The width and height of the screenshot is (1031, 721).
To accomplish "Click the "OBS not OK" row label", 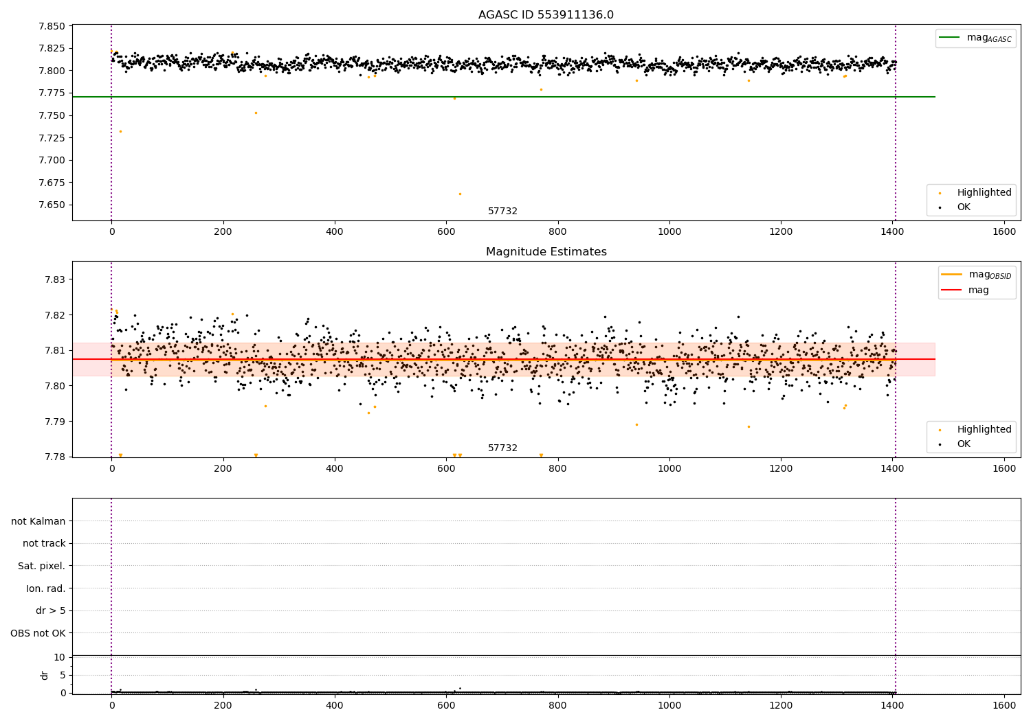I will (x=38, y=633).
